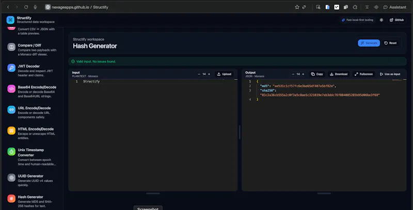Image resolution: width=413 pixels, height=210 pixels.
Task: Click the Structify logo icon
Action: click(x=10, y=20)
